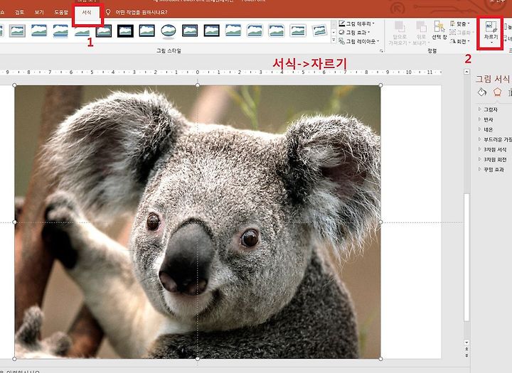Image resolution: width=512 pixels, height=373 pixels.
Task: Expand the 부드러운 가장자리 section
Action: coord(495,140)
